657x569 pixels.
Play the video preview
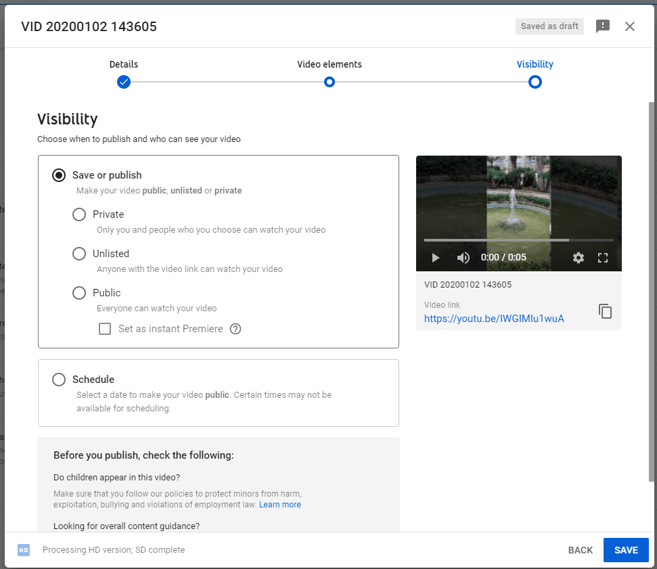(435, 258)
